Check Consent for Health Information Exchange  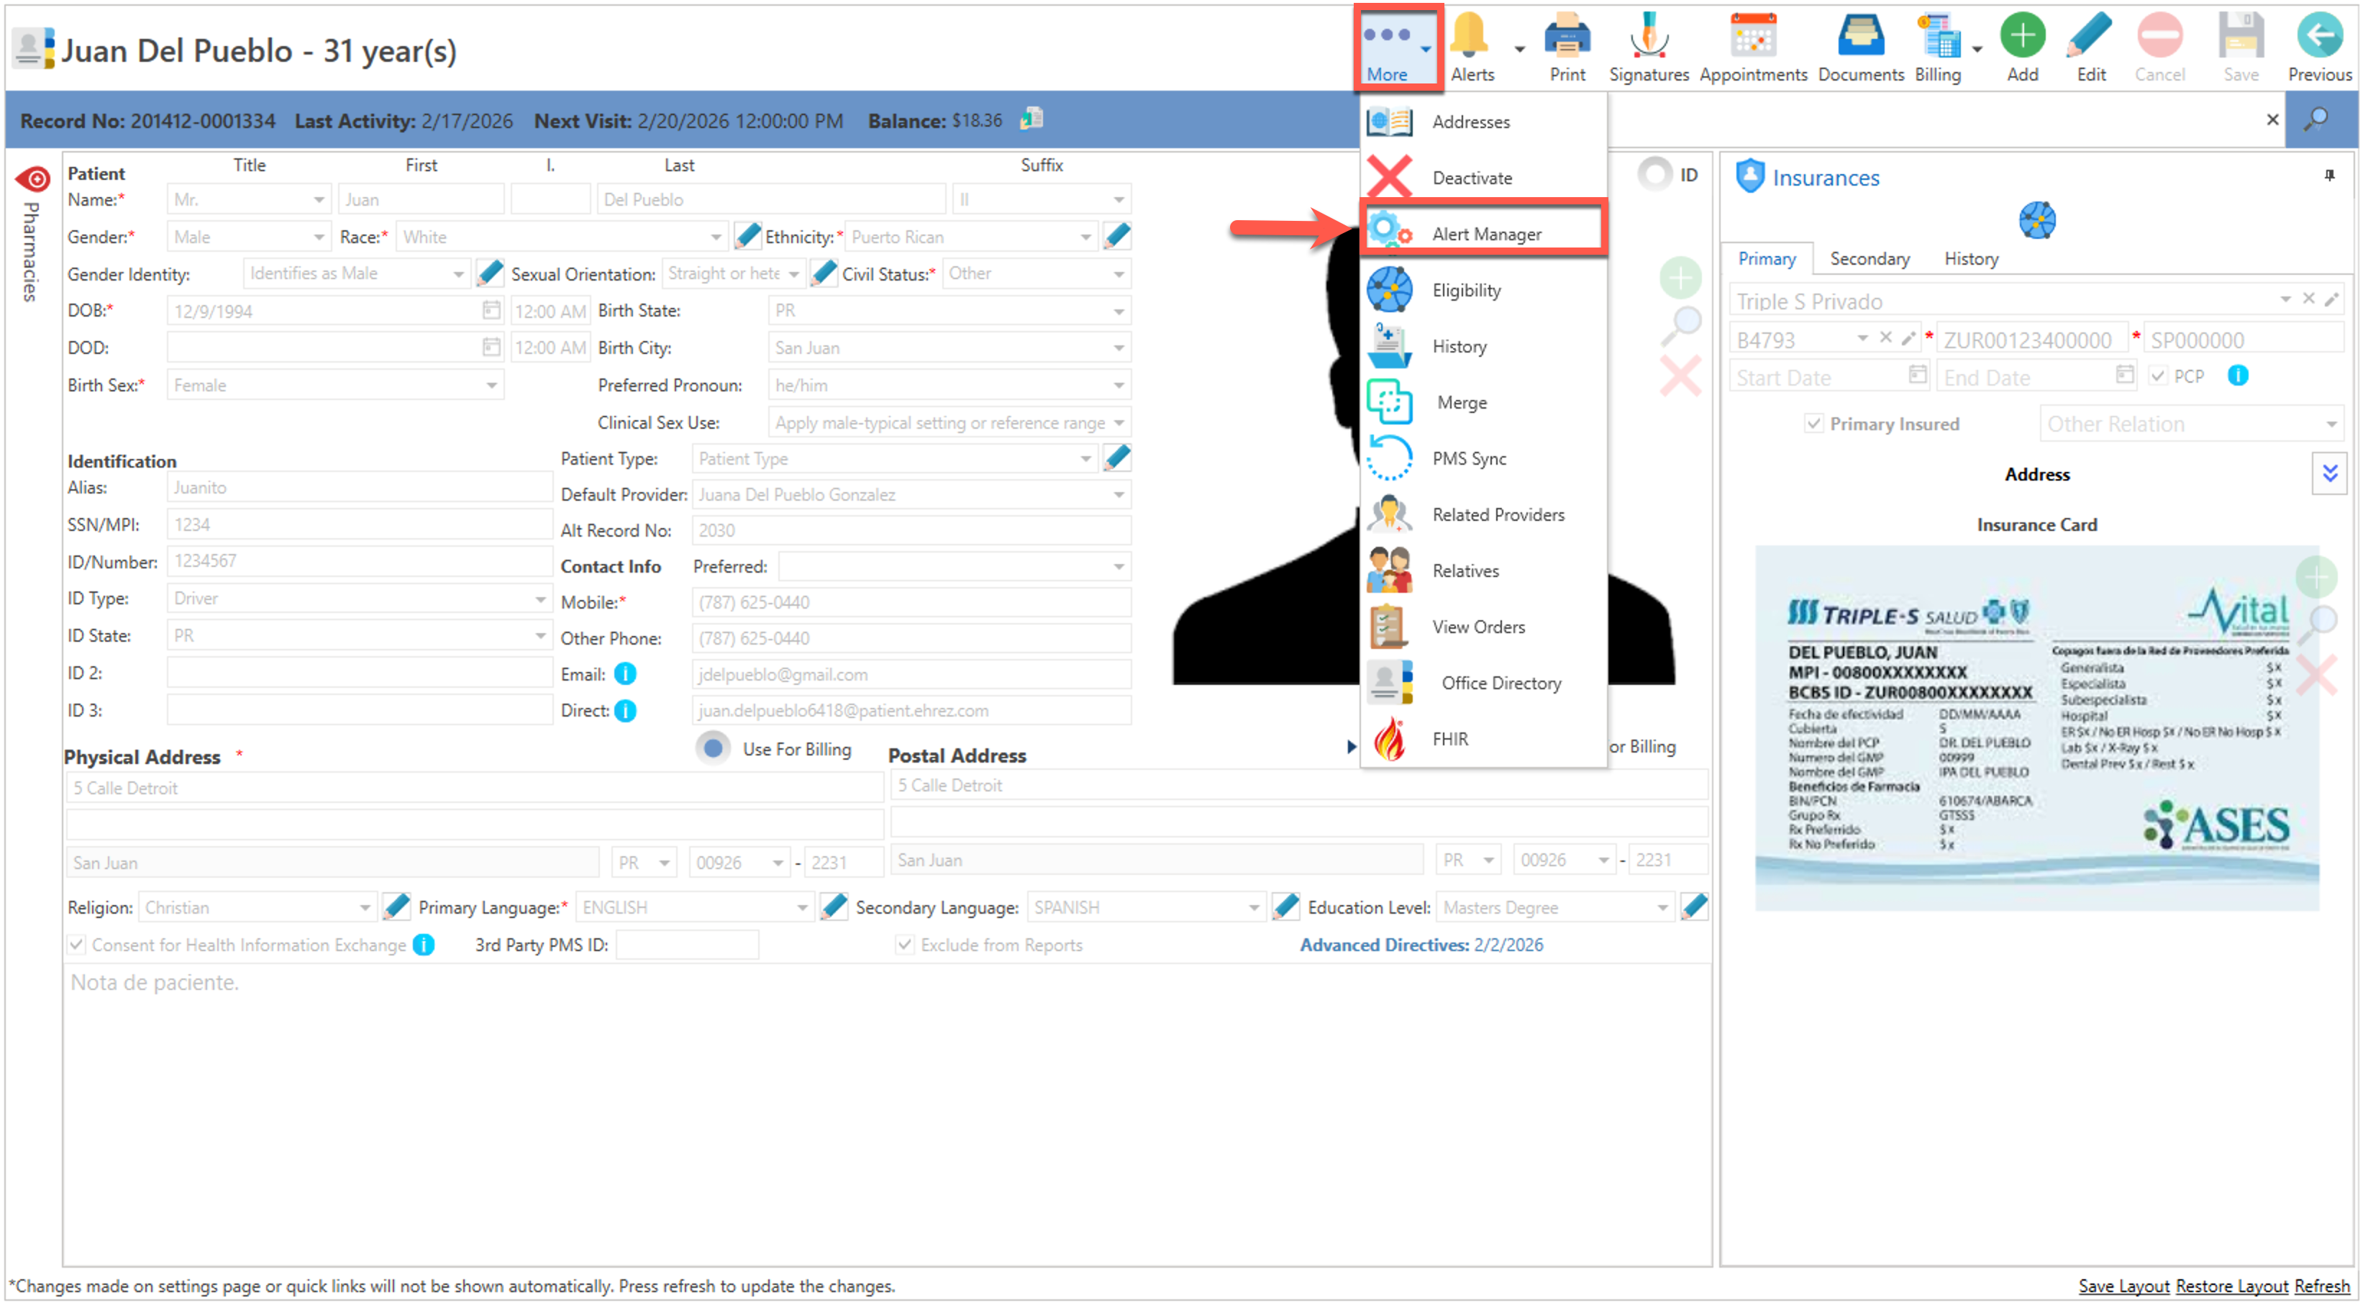pyautogui.click(x=77, y=945)
